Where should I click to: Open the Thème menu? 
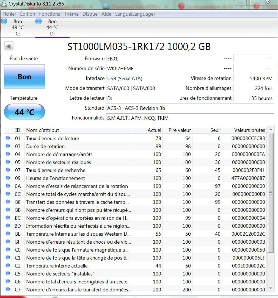71,14
